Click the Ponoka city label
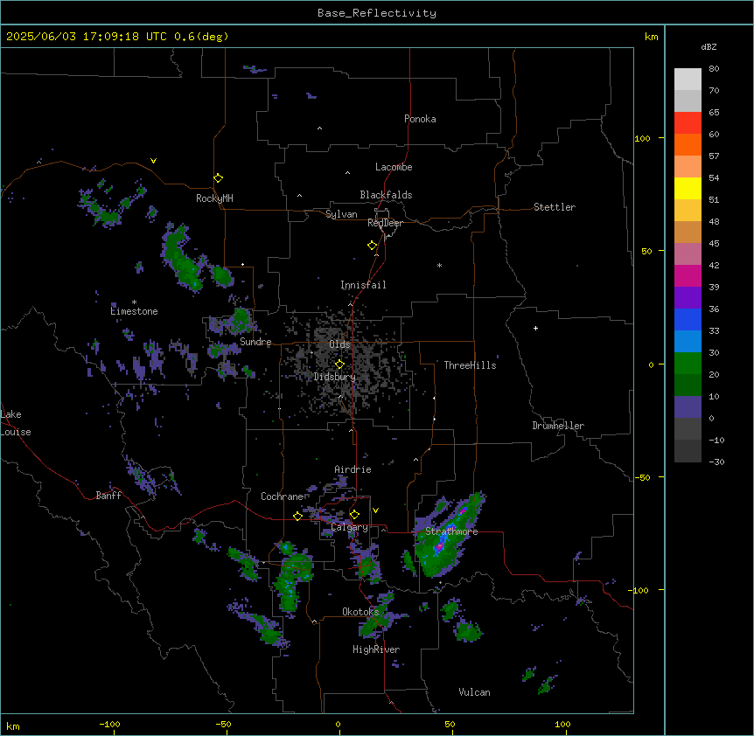This screenshot has height=736, width=754. pos(420,119)
